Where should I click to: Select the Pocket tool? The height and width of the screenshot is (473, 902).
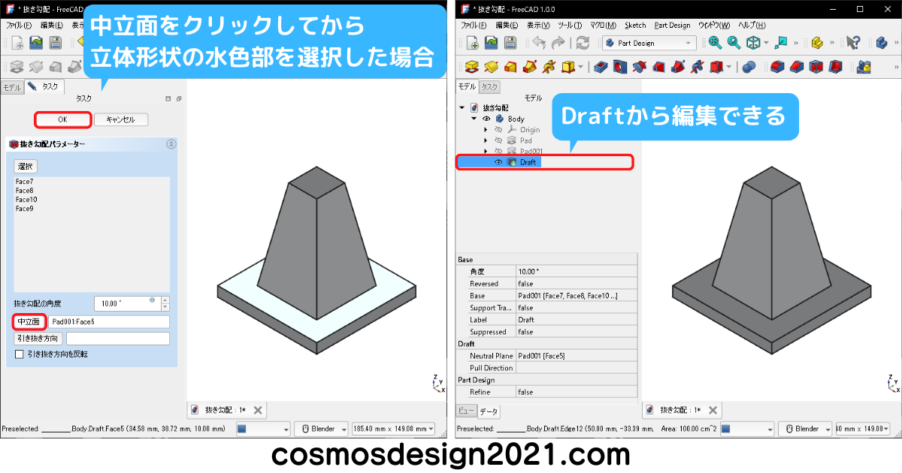(600, 68)
